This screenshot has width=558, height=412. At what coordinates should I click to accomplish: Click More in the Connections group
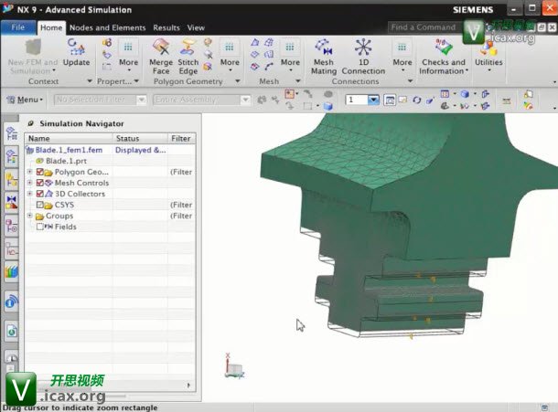pos(402,63)
